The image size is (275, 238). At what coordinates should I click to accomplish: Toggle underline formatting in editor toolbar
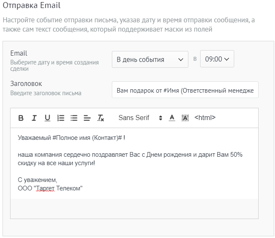48,118
